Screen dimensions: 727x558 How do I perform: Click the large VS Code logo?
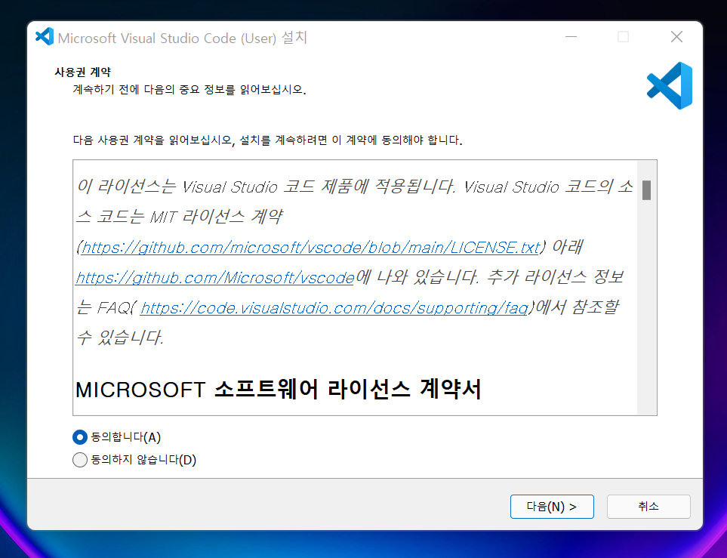click(670, 86)
